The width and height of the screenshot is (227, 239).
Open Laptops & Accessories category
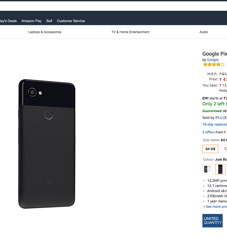coord(45,32)
